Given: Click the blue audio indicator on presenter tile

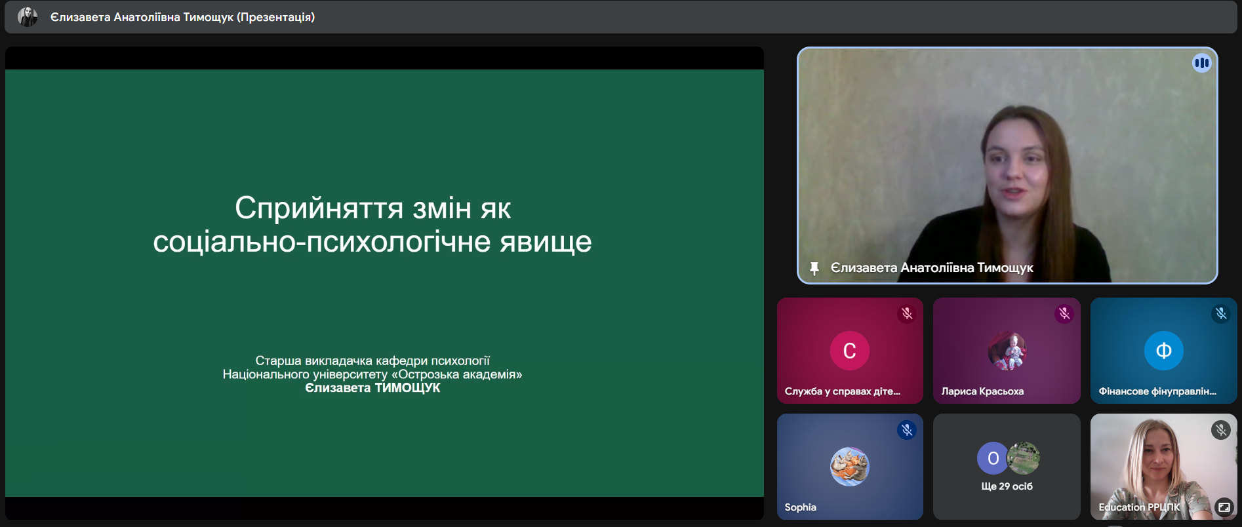Looking at the screenshot, I should coord(1201,64).
